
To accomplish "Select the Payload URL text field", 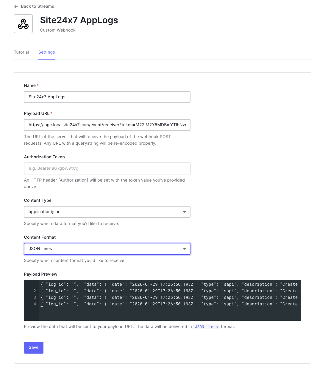I will tap(107, 125).
